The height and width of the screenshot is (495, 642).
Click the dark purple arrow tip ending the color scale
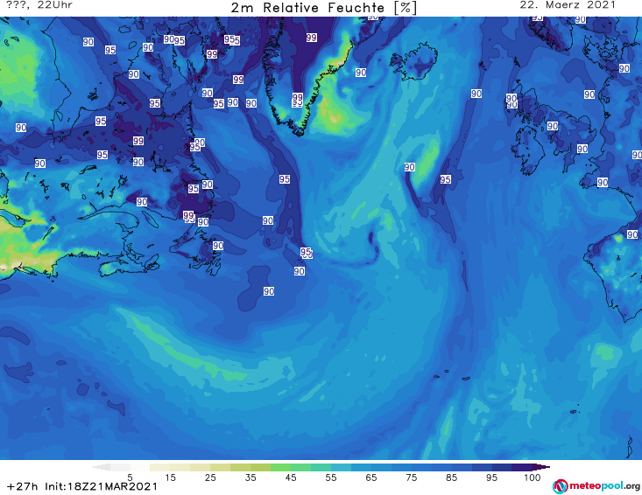(541, 467)
